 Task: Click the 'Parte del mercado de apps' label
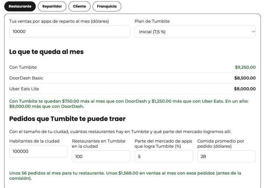pyautogui.click(x=163, y=144)
